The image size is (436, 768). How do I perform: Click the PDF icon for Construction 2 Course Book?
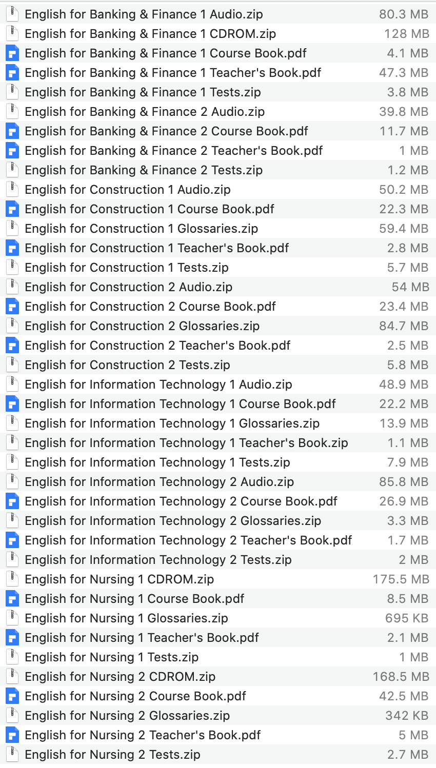coord(12,306)
